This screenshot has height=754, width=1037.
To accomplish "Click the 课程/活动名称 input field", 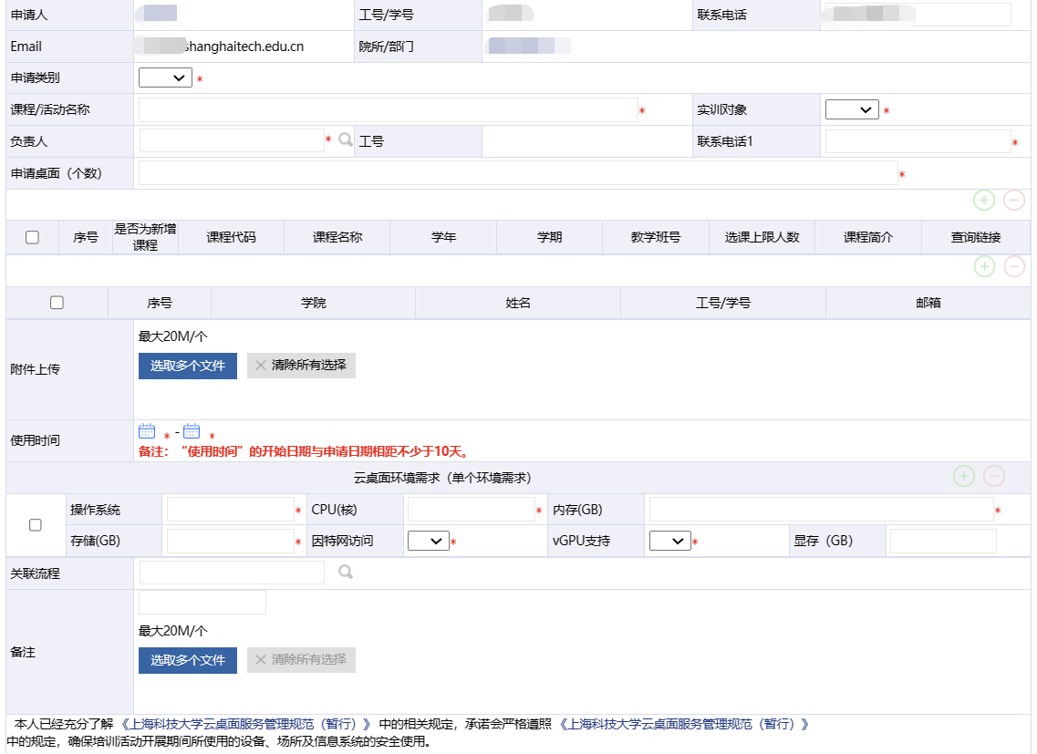I will [x=388, y=110].
